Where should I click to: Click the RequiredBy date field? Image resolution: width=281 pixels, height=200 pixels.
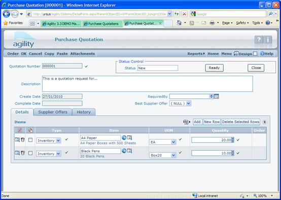(189, 96)
